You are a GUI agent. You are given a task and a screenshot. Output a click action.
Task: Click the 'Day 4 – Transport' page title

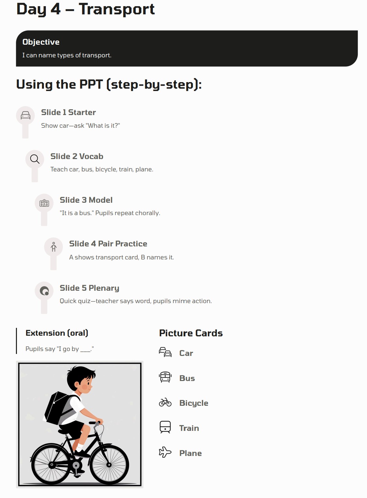click(86, 9)
